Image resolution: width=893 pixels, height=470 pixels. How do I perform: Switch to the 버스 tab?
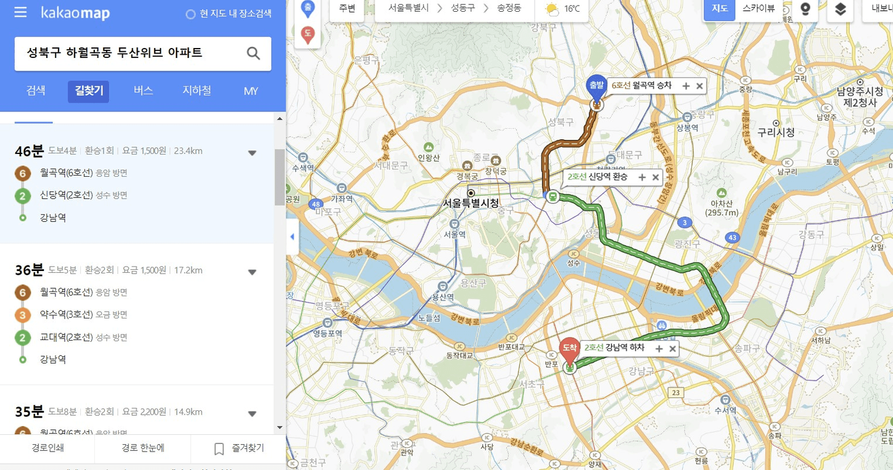(143, 91)
